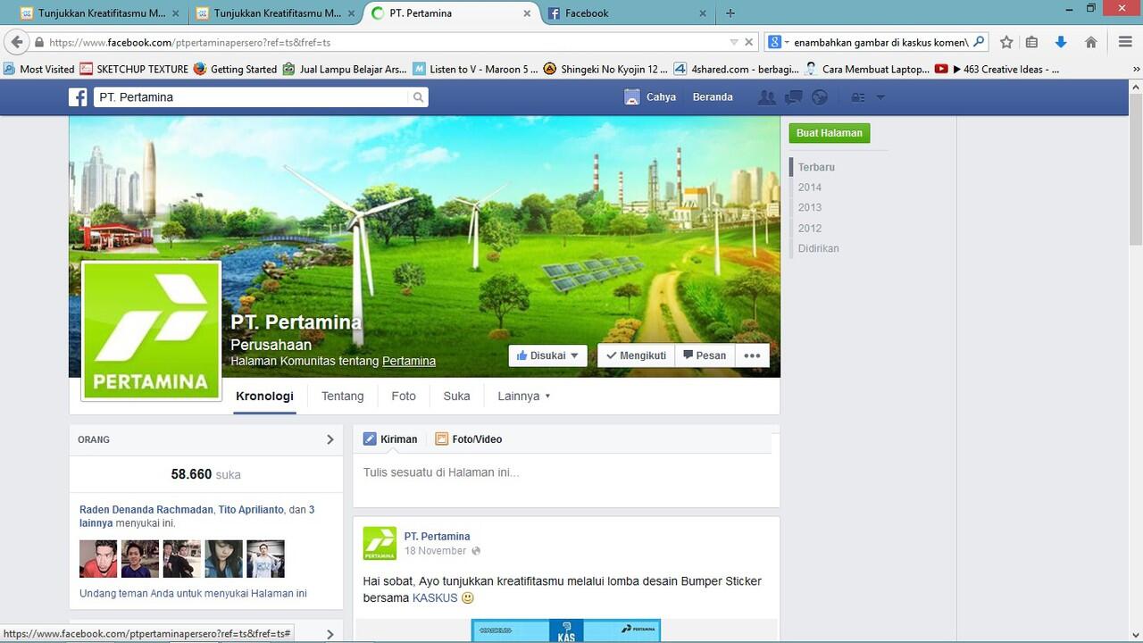Open privacy shortcuts lock icon

[x=858, y=97]
